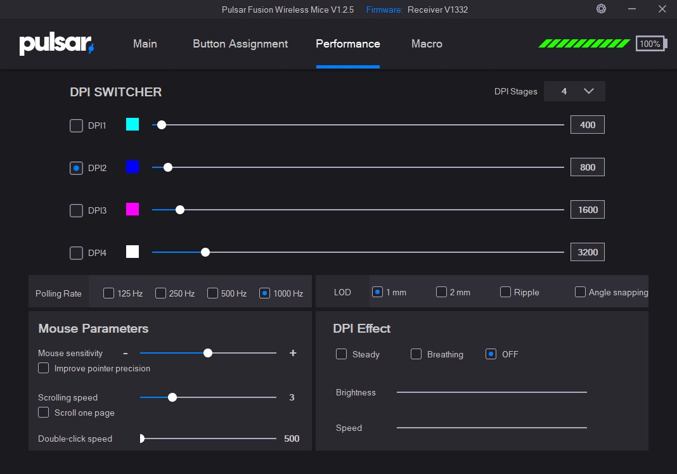Click the magenta DPI3 color swatch

pyautogui.click(x=132, y=209)
